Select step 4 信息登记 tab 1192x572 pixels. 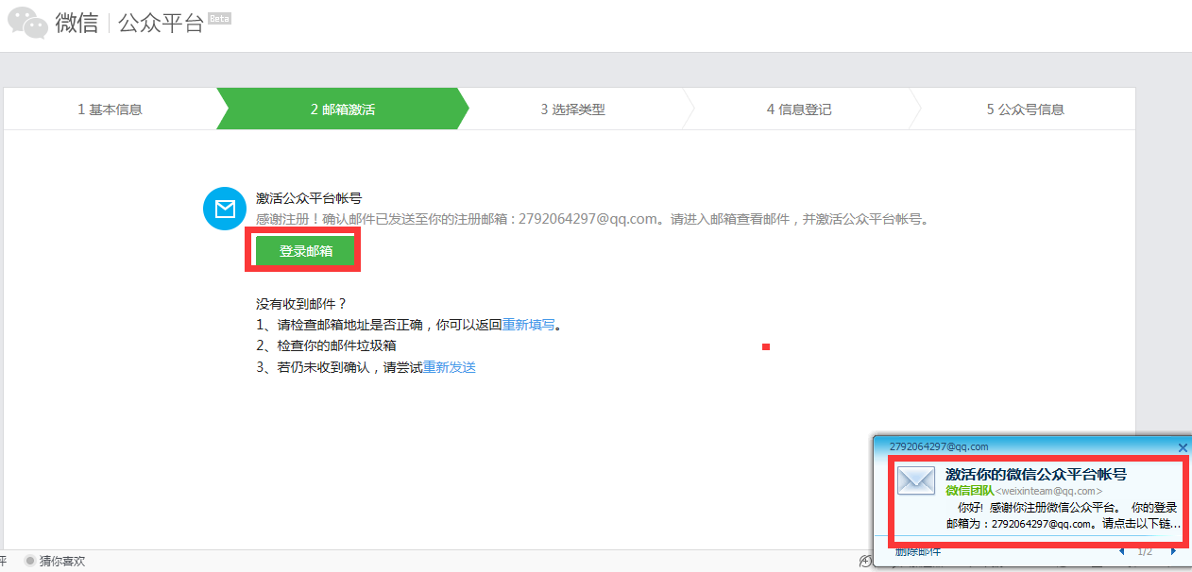pos(799,109)
